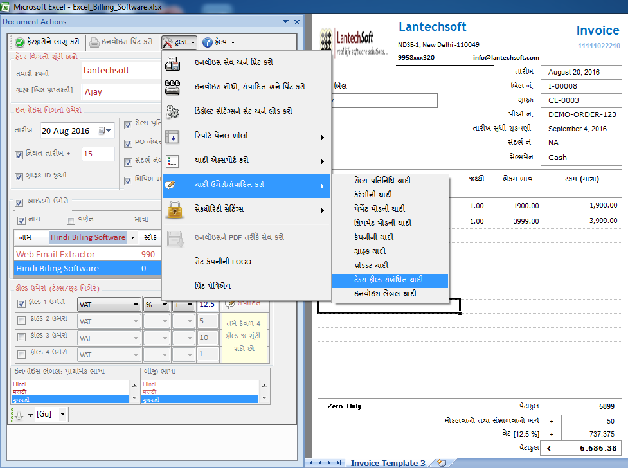The height and width of the screenshot is (468, 628).
Task: Click the Lantechsoft company name field
Action: pyautogui.click(x=121, y=71)
